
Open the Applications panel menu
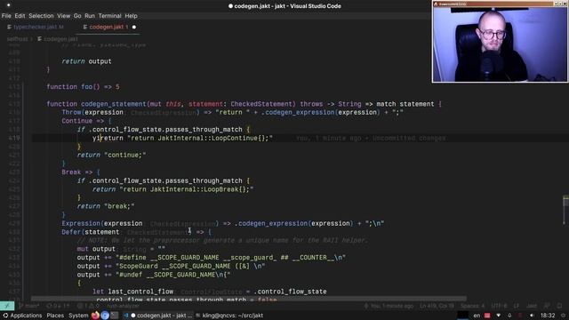pos(22,316)
